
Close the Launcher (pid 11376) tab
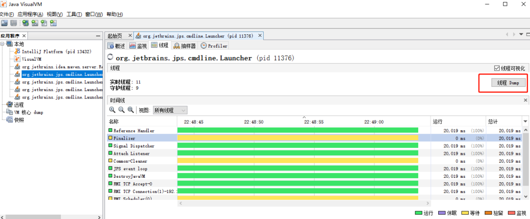[x=260, y=35]
